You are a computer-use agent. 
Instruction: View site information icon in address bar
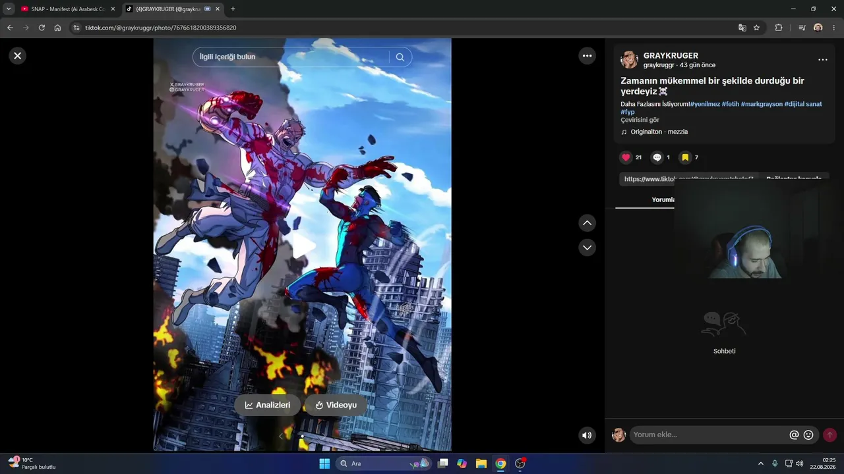tap(76, 28)
